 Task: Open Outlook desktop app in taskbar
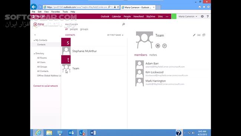coord(71,133)
